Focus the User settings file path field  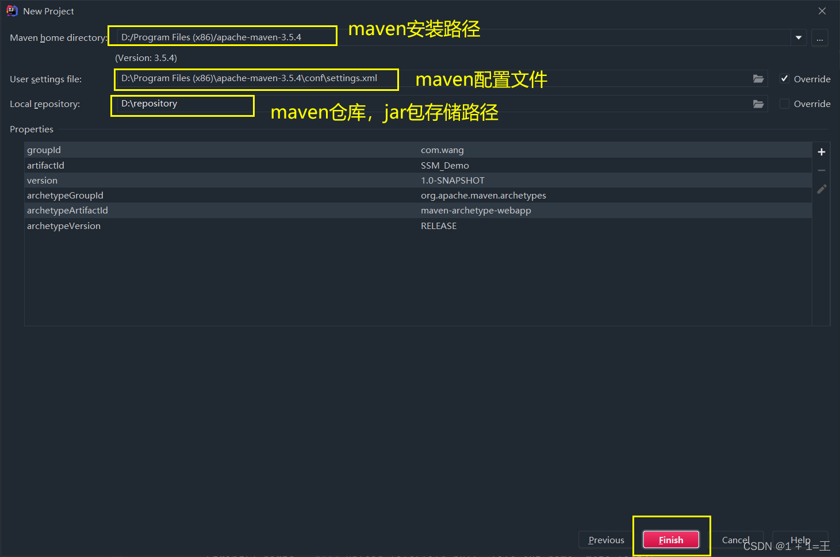[x=441, y=79]
